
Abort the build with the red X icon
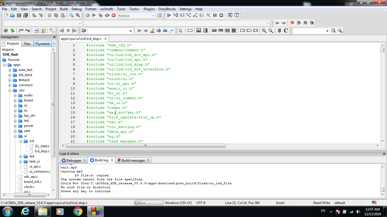[x=114, y=16]
